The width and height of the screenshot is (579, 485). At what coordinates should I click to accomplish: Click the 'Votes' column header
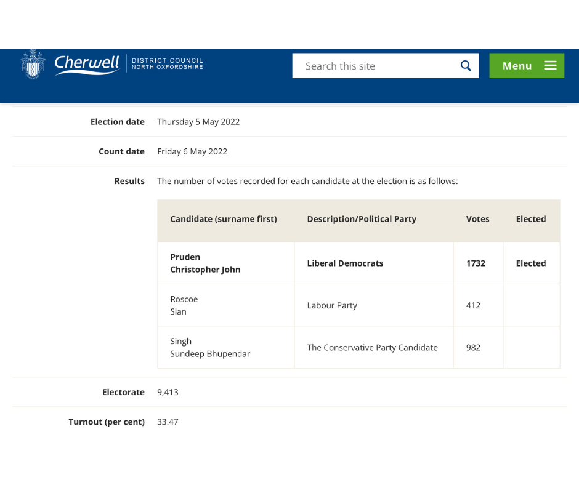477,219
